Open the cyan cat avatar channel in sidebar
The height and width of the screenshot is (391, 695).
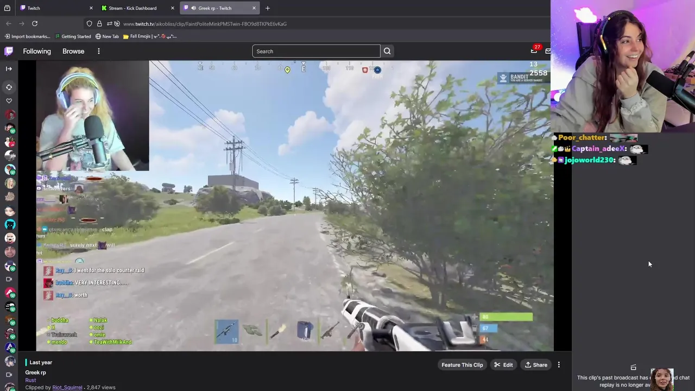pos(9,224)
